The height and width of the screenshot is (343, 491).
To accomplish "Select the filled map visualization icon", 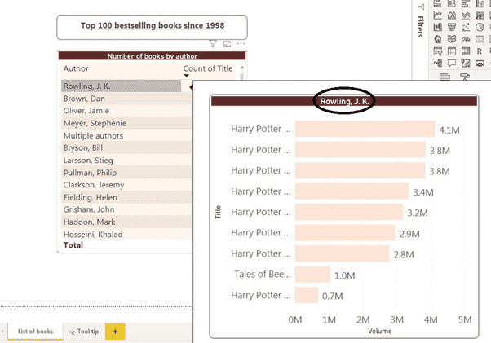I will (x=452, y=39).
